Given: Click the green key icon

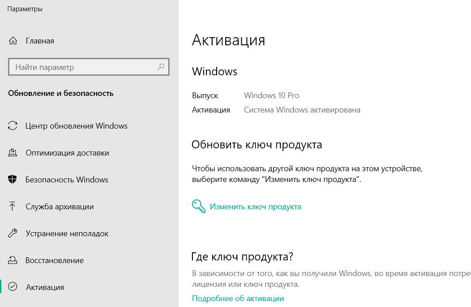Looking at the screenshot, I should click(x=199, y=206).
